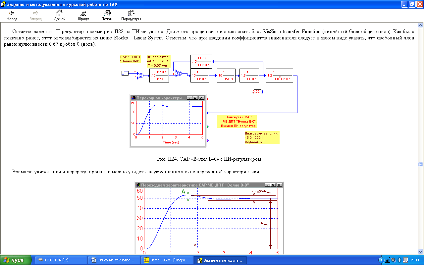
Task: Open the пуск Start menu
Action: point(16,260)
